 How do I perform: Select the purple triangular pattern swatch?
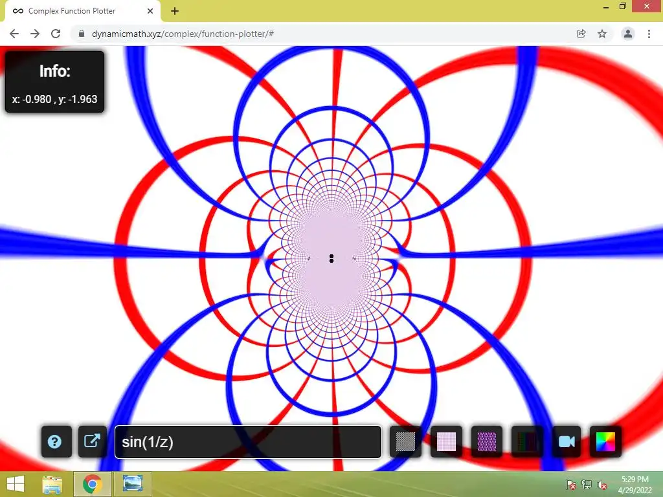click(x=487, y=441)
